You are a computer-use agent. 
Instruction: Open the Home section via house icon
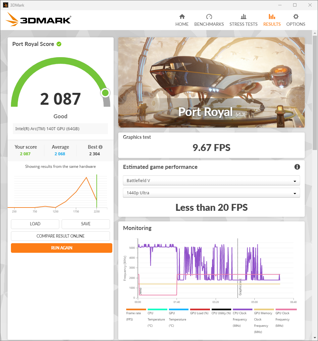click(x=182, y=17)
